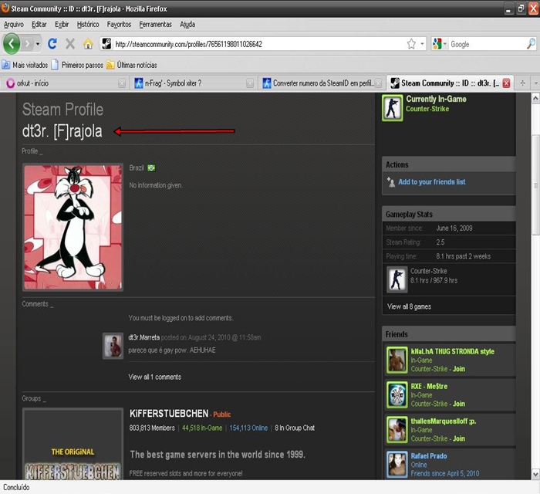The height and width of the screenshot is (494, 540).
Task: Click the search magnifier icon in search box
Action: pos(532,44)
